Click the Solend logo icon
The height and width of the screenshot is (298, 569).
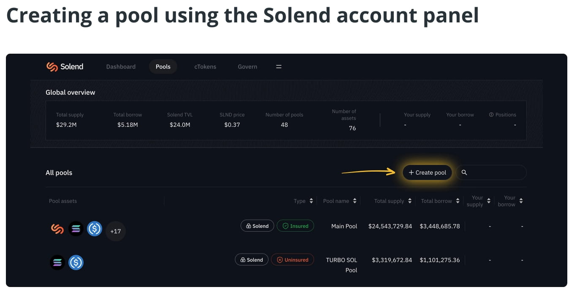[52, 67]
